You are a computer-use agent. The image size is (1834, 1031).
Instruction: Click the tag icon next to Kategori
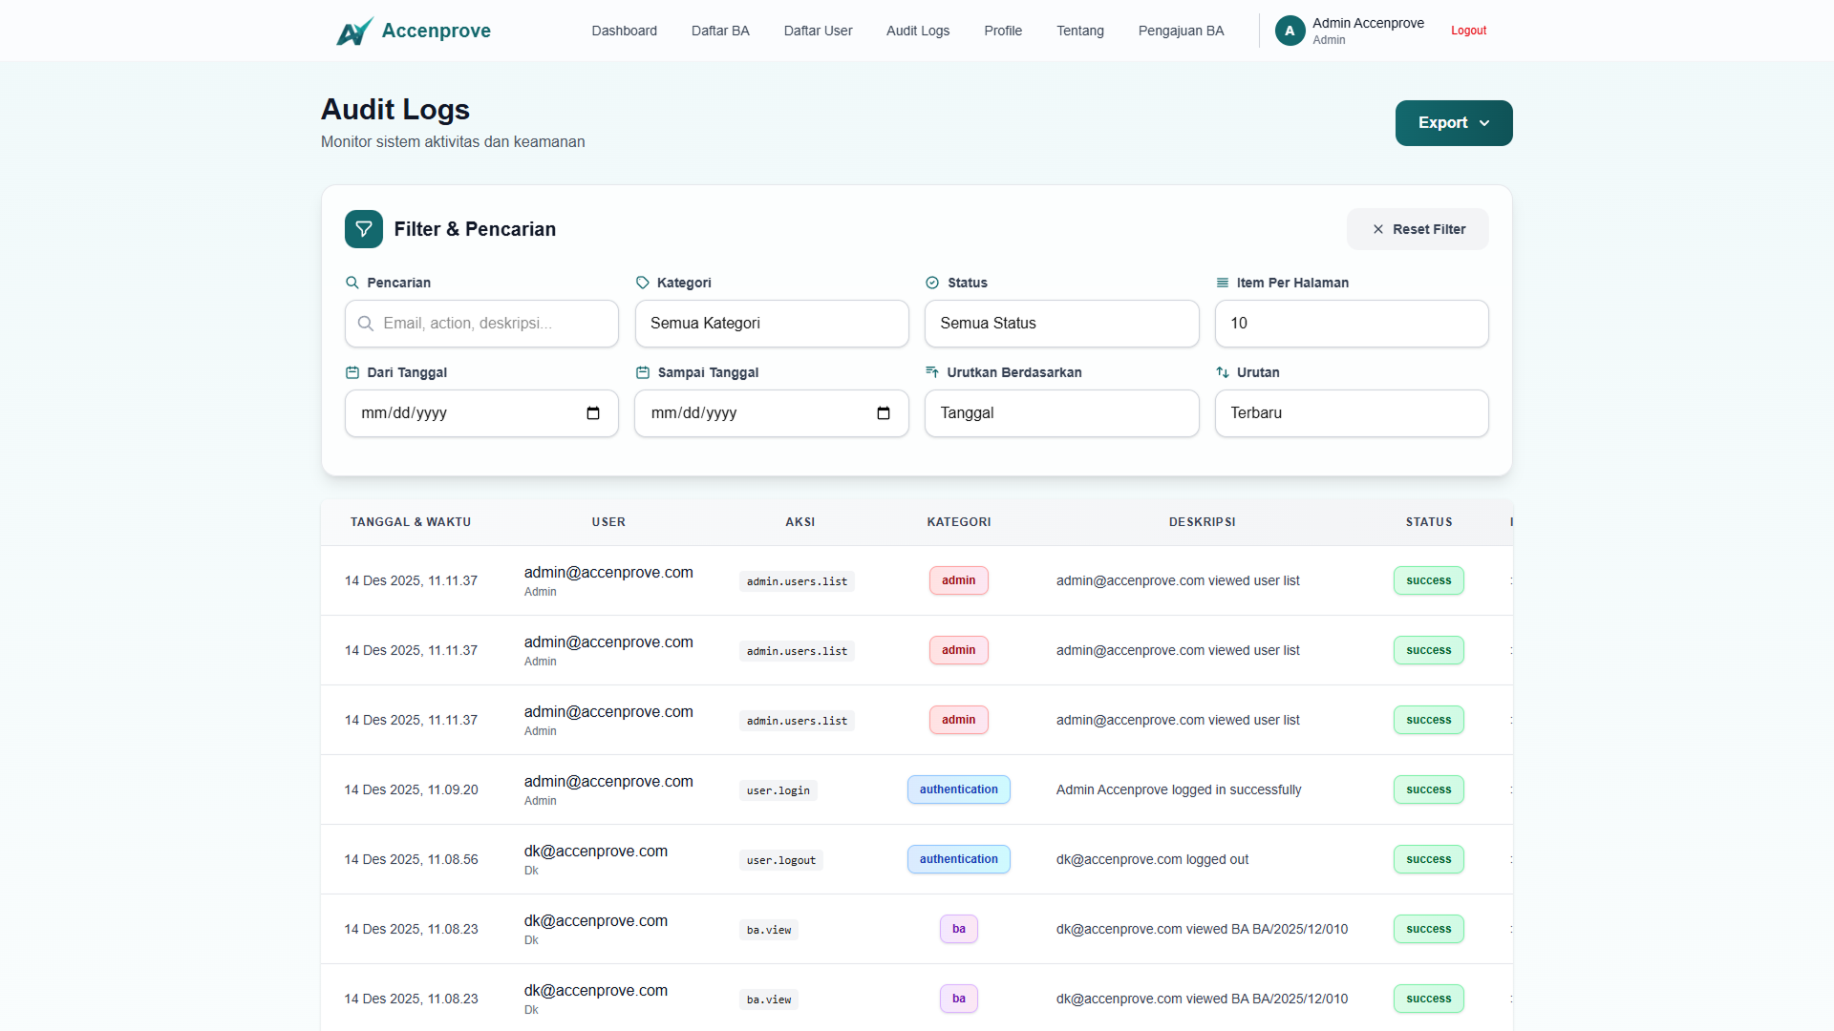pyautogui.click(x=643, y=282)
